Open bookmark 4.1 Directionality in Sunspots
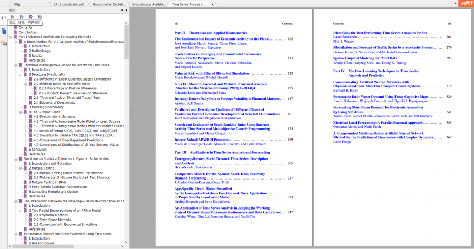 pyautogui.click(x=54, y=117)
